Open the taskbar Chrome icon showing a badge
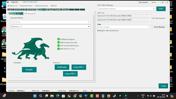The height and width of the screenshot is (99, 176). click(x=75, y=96)
